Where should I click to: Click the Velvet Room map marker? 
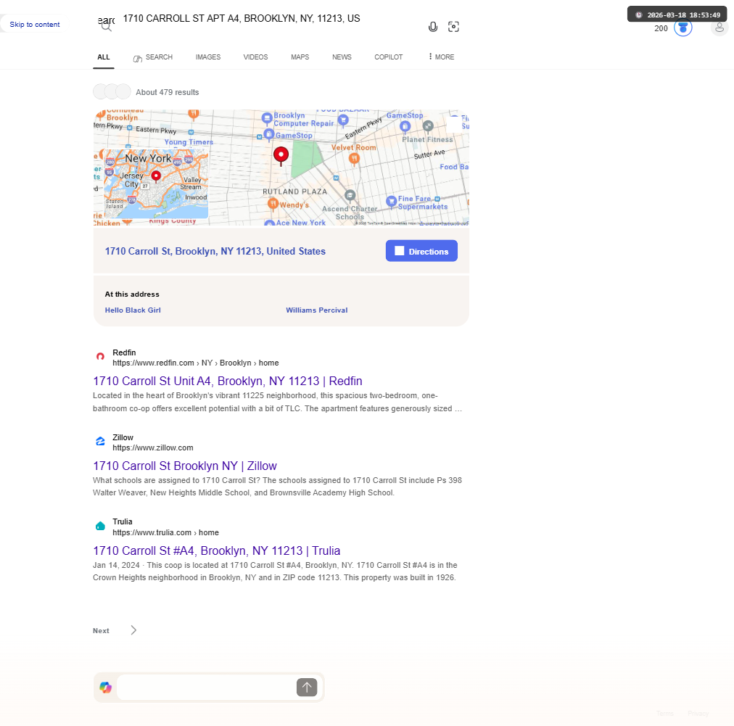click(355, 159)
